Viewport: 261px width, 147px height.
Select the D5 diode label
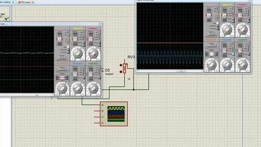coord(107,70)
